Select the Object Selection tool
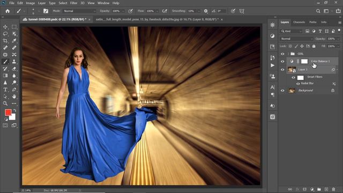The height and width of the screenshot is (193, 343). coord(14,34)
